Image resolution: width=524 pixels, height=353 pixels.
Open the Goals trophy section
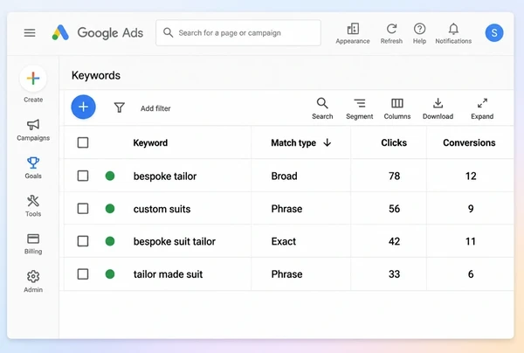33,168
